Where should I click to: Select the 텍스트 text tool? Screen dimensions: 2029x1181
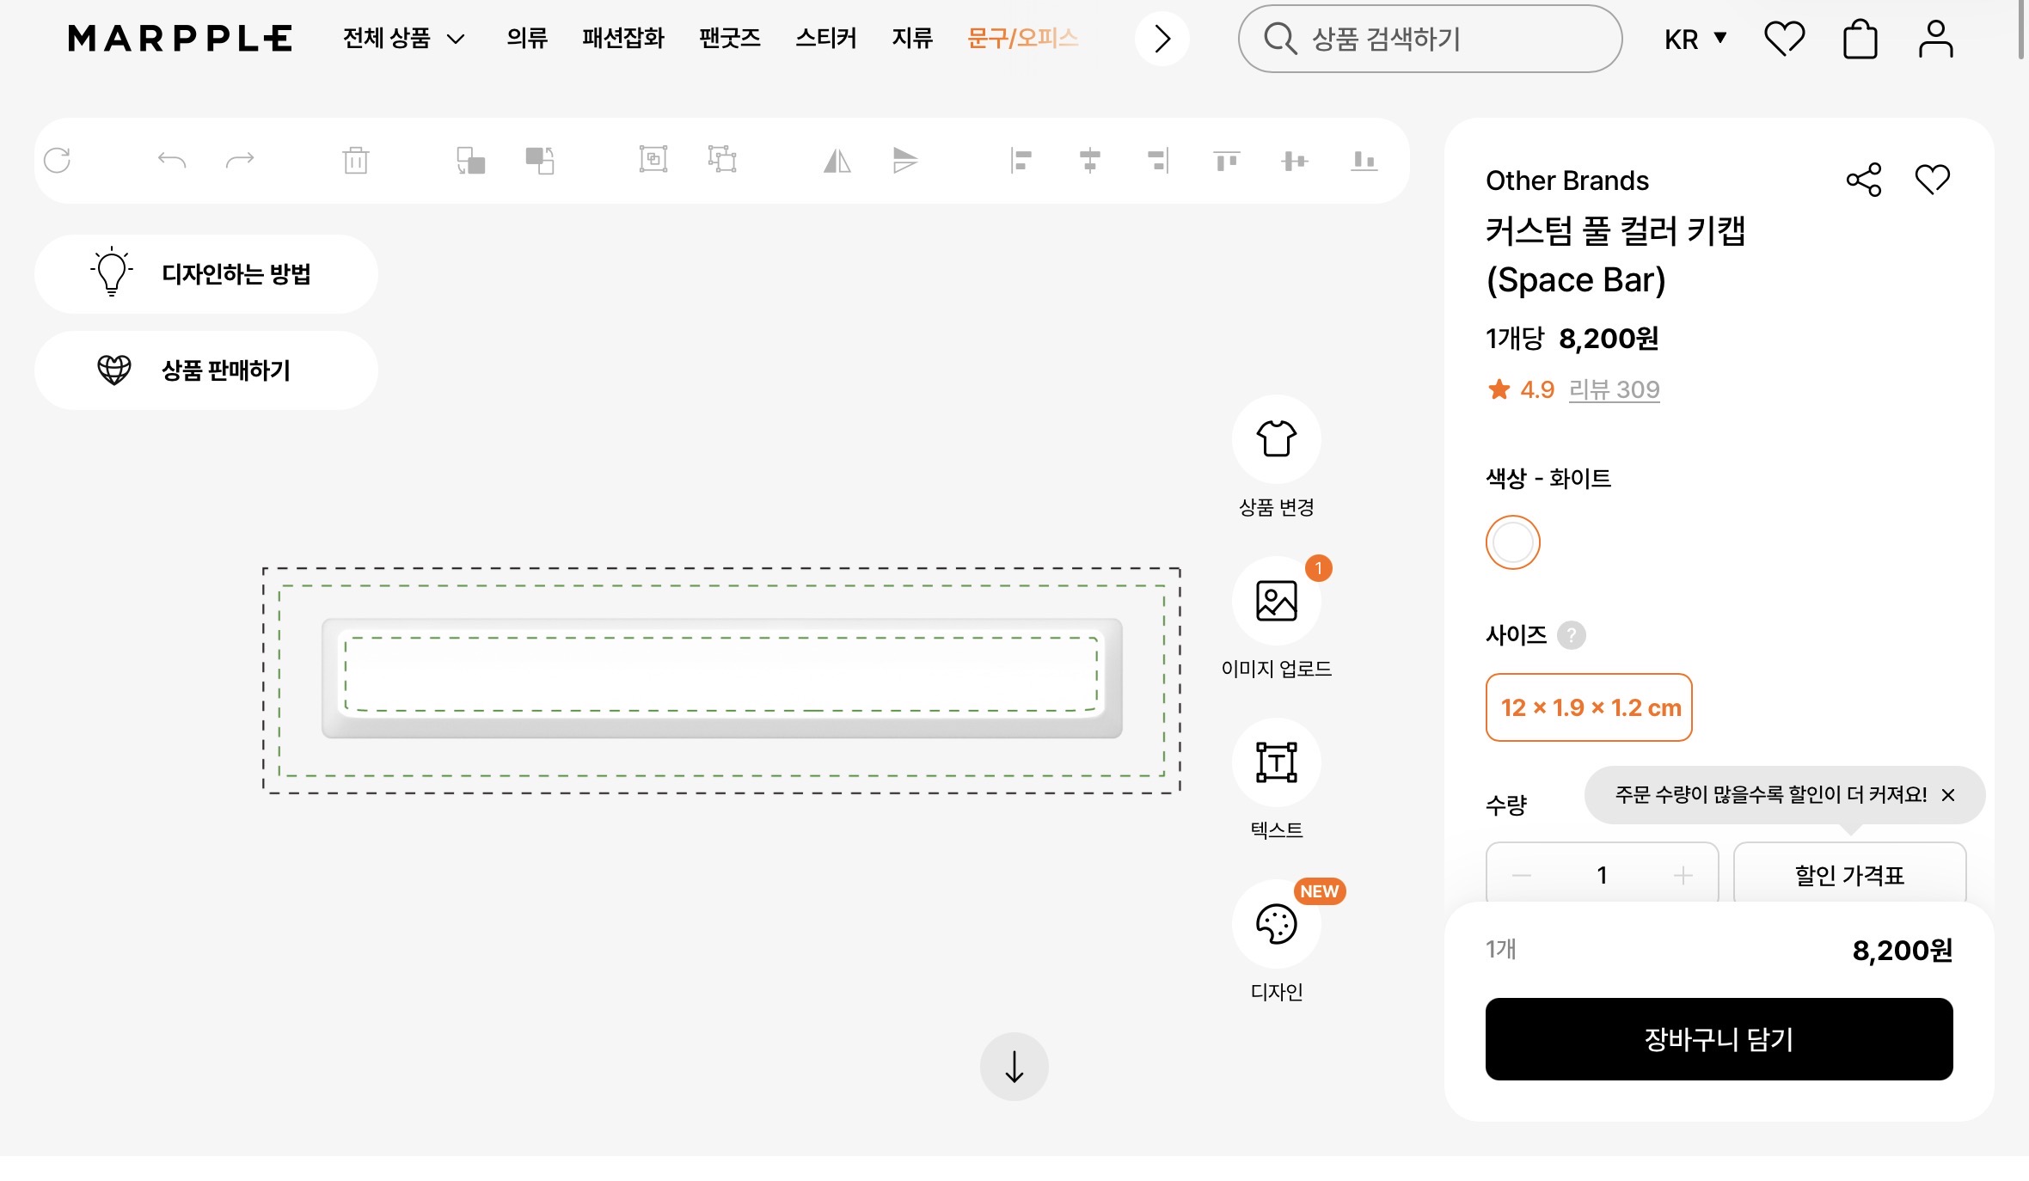point(1276,762)
